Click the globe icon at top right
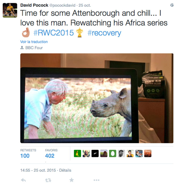Image resolution: width=177 pixels, height=185 pixels. coord(172,5)
